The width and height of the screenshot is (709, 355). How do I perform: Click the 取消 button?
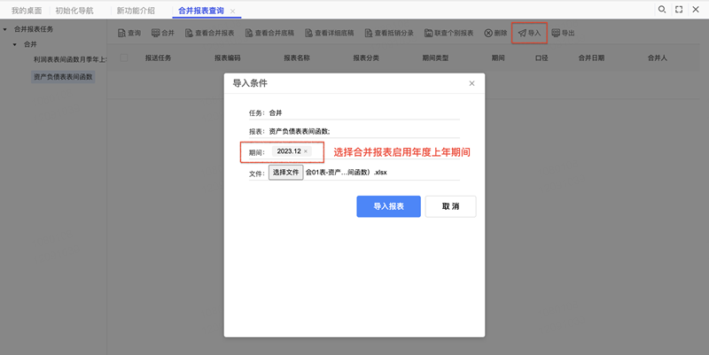click(450, 206)
